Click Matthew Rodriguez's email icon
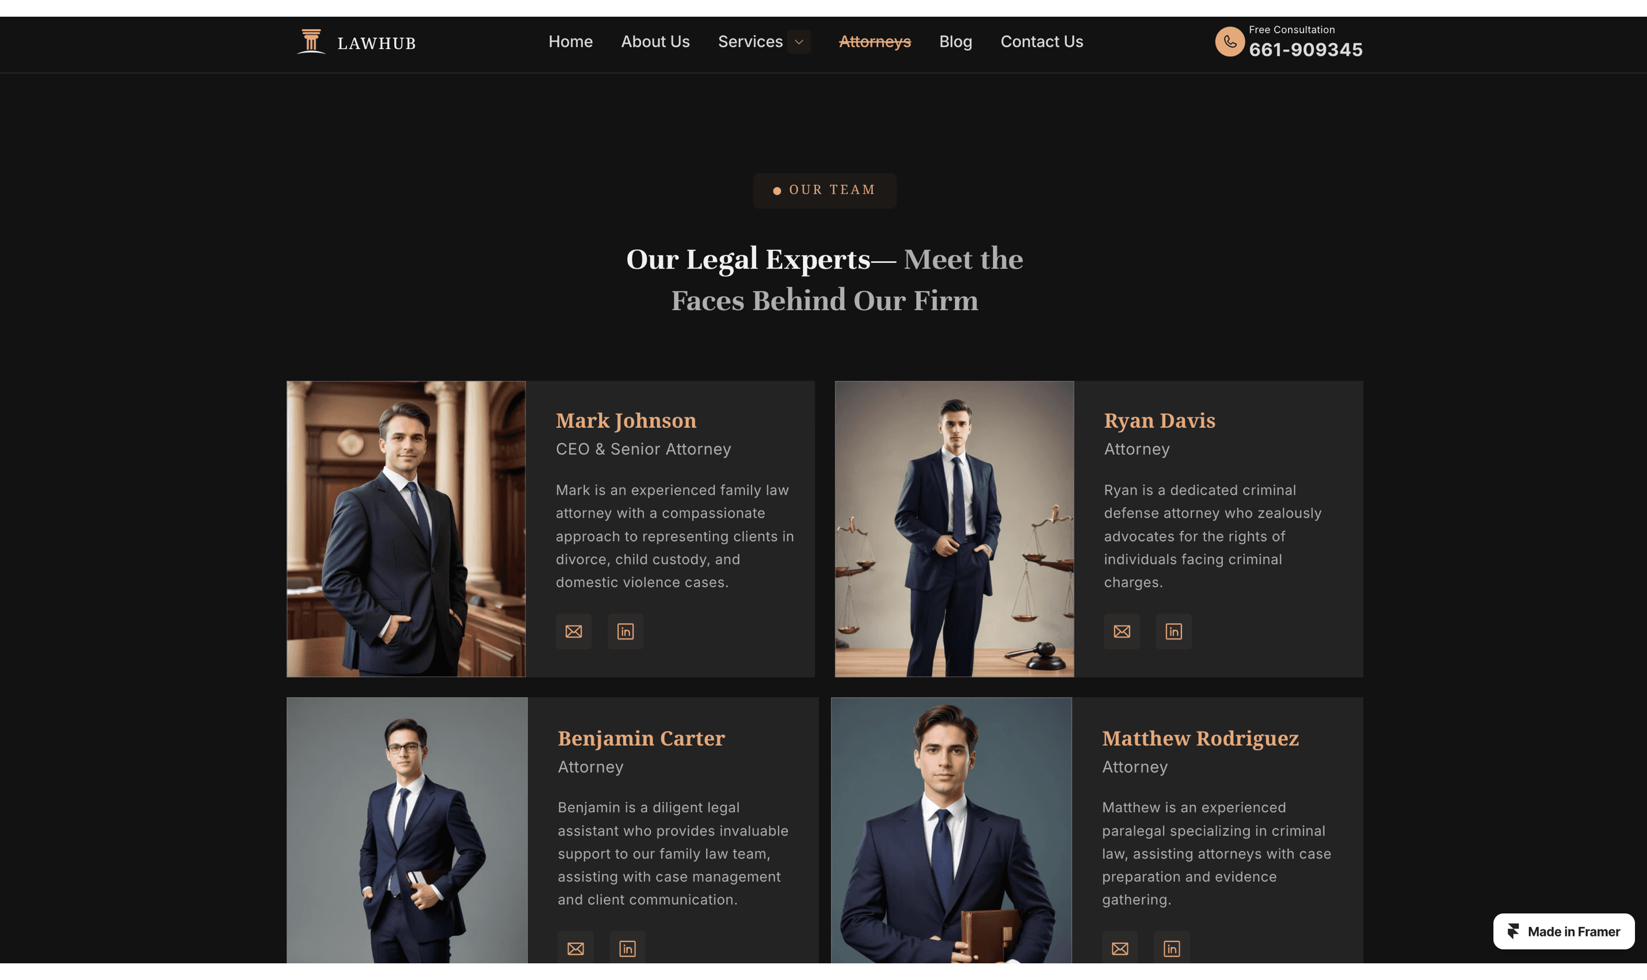Image resolution: width=1647 pixels, height=980 pixels. click(x=1120, y=948)
